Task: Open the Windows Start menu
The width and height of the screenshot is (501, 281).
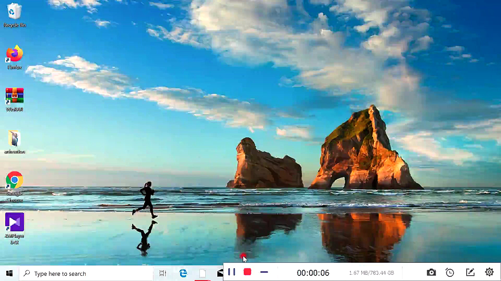Action: [x=9, y=273]
